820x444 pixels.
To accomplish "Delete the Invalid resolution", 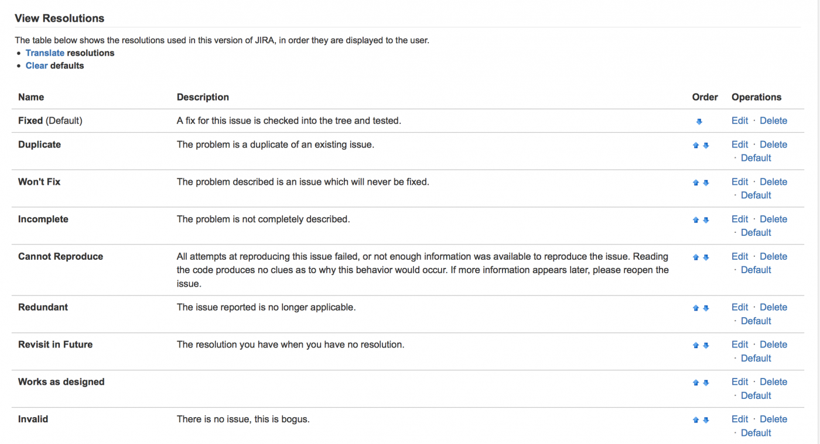I will (773, 419).
